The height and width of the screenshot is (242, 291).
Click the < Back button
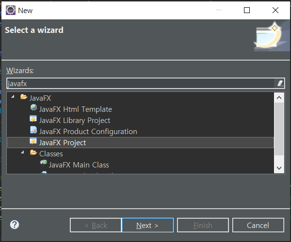(96, 225)
